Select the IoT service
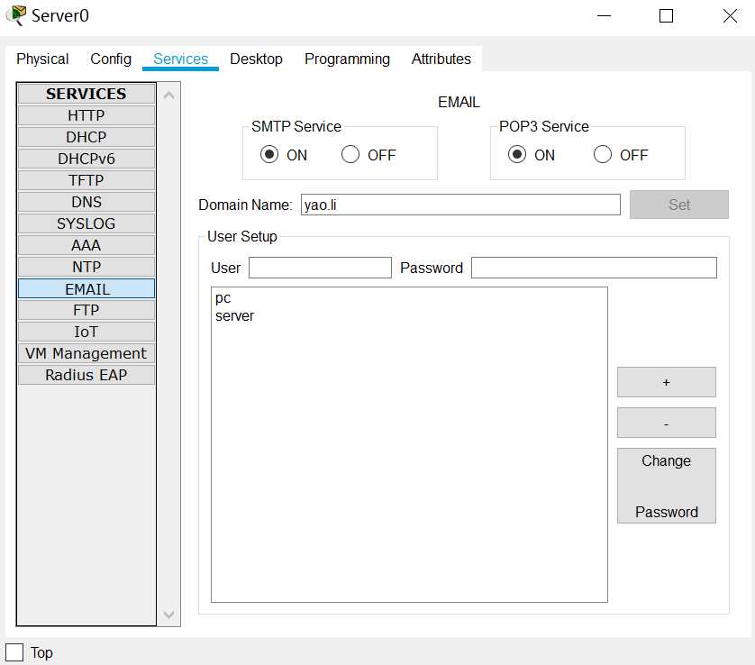The image size is (755, 665). coord(86,332)
